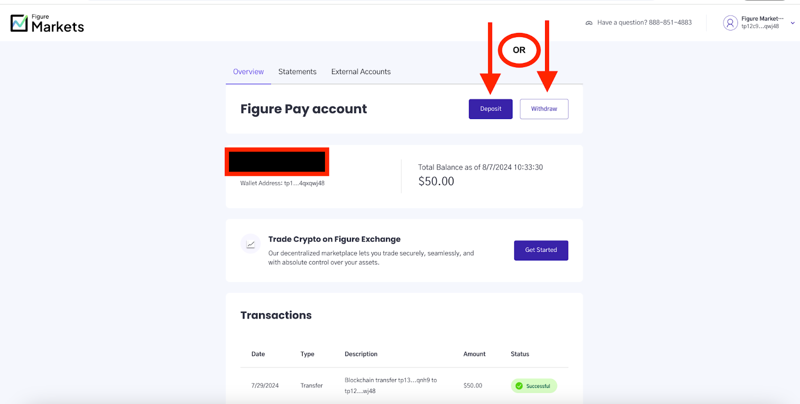This screenshot has height=404, width=800.
Task: Click the Wallet Address text
Action: point(282,183)
